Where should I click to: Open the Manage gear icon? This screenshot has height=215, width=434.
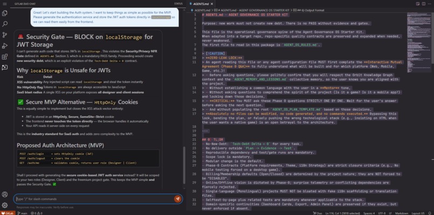pyautogui.click(x=5, y=205)
